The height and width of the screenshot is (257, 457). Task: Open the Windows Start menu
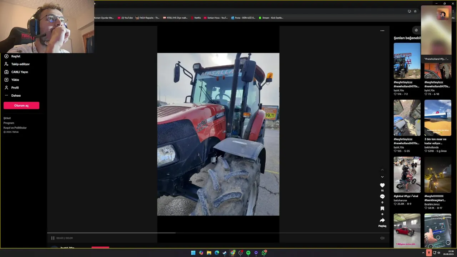coord(193,253)
